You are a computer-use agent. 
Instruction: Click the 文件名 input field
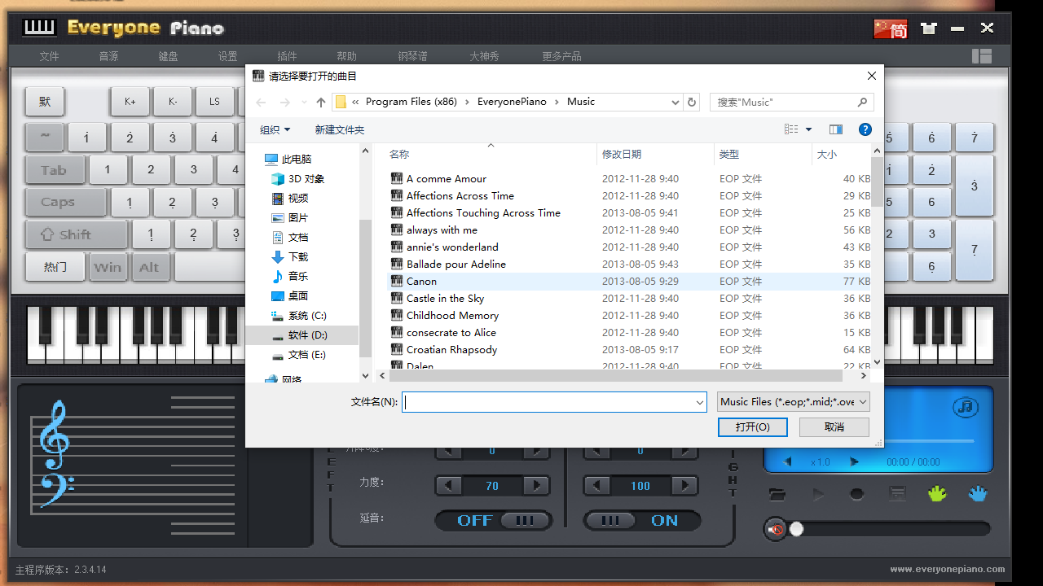tap(554, 402)
